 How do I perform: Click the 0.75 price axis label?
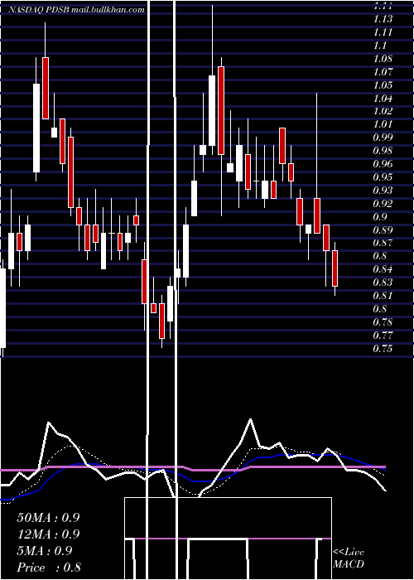click(x=383, y=349)
